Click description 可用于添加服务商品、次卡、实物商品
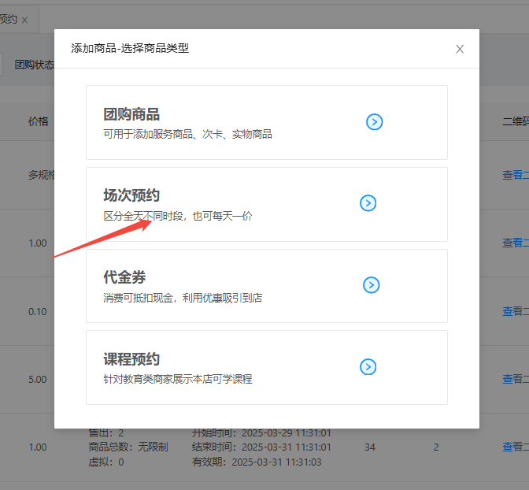 click(x=187, y=134)
